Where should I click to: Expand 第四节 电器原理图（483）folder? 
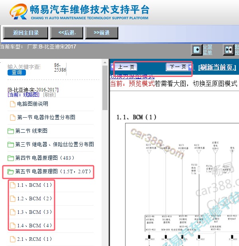(45, 158)
